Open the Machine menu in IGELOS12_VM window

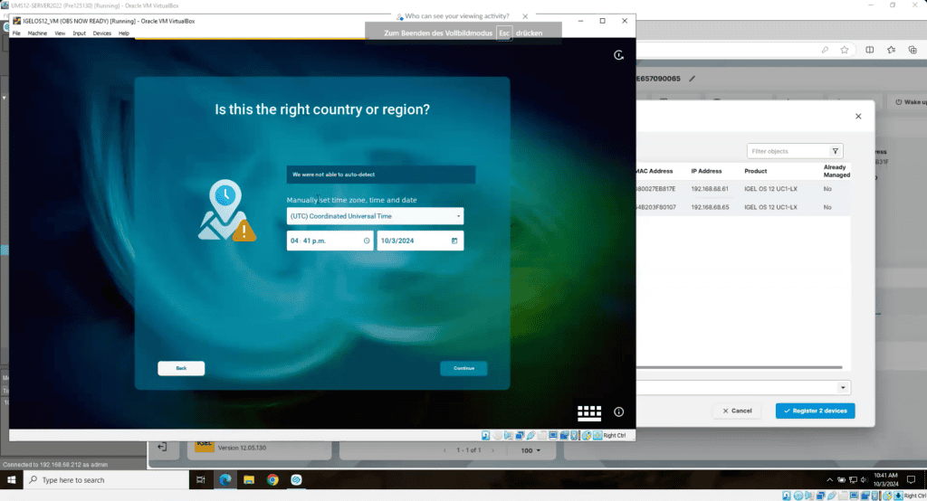[37, 33]
